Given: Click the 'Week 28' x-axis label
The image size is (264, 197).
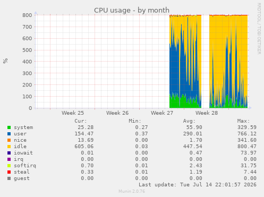Looking at the screenshot, I should coord(207,113).
